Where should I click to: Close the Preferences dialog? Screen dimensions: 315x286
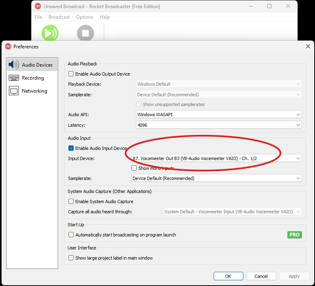coord(308,46)
